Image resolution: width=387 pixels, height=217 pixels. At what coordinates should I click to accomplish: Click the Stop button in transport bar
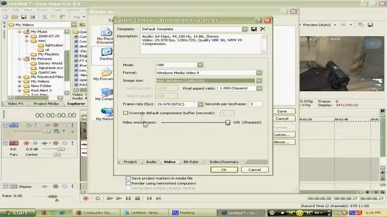click(137, 198)
